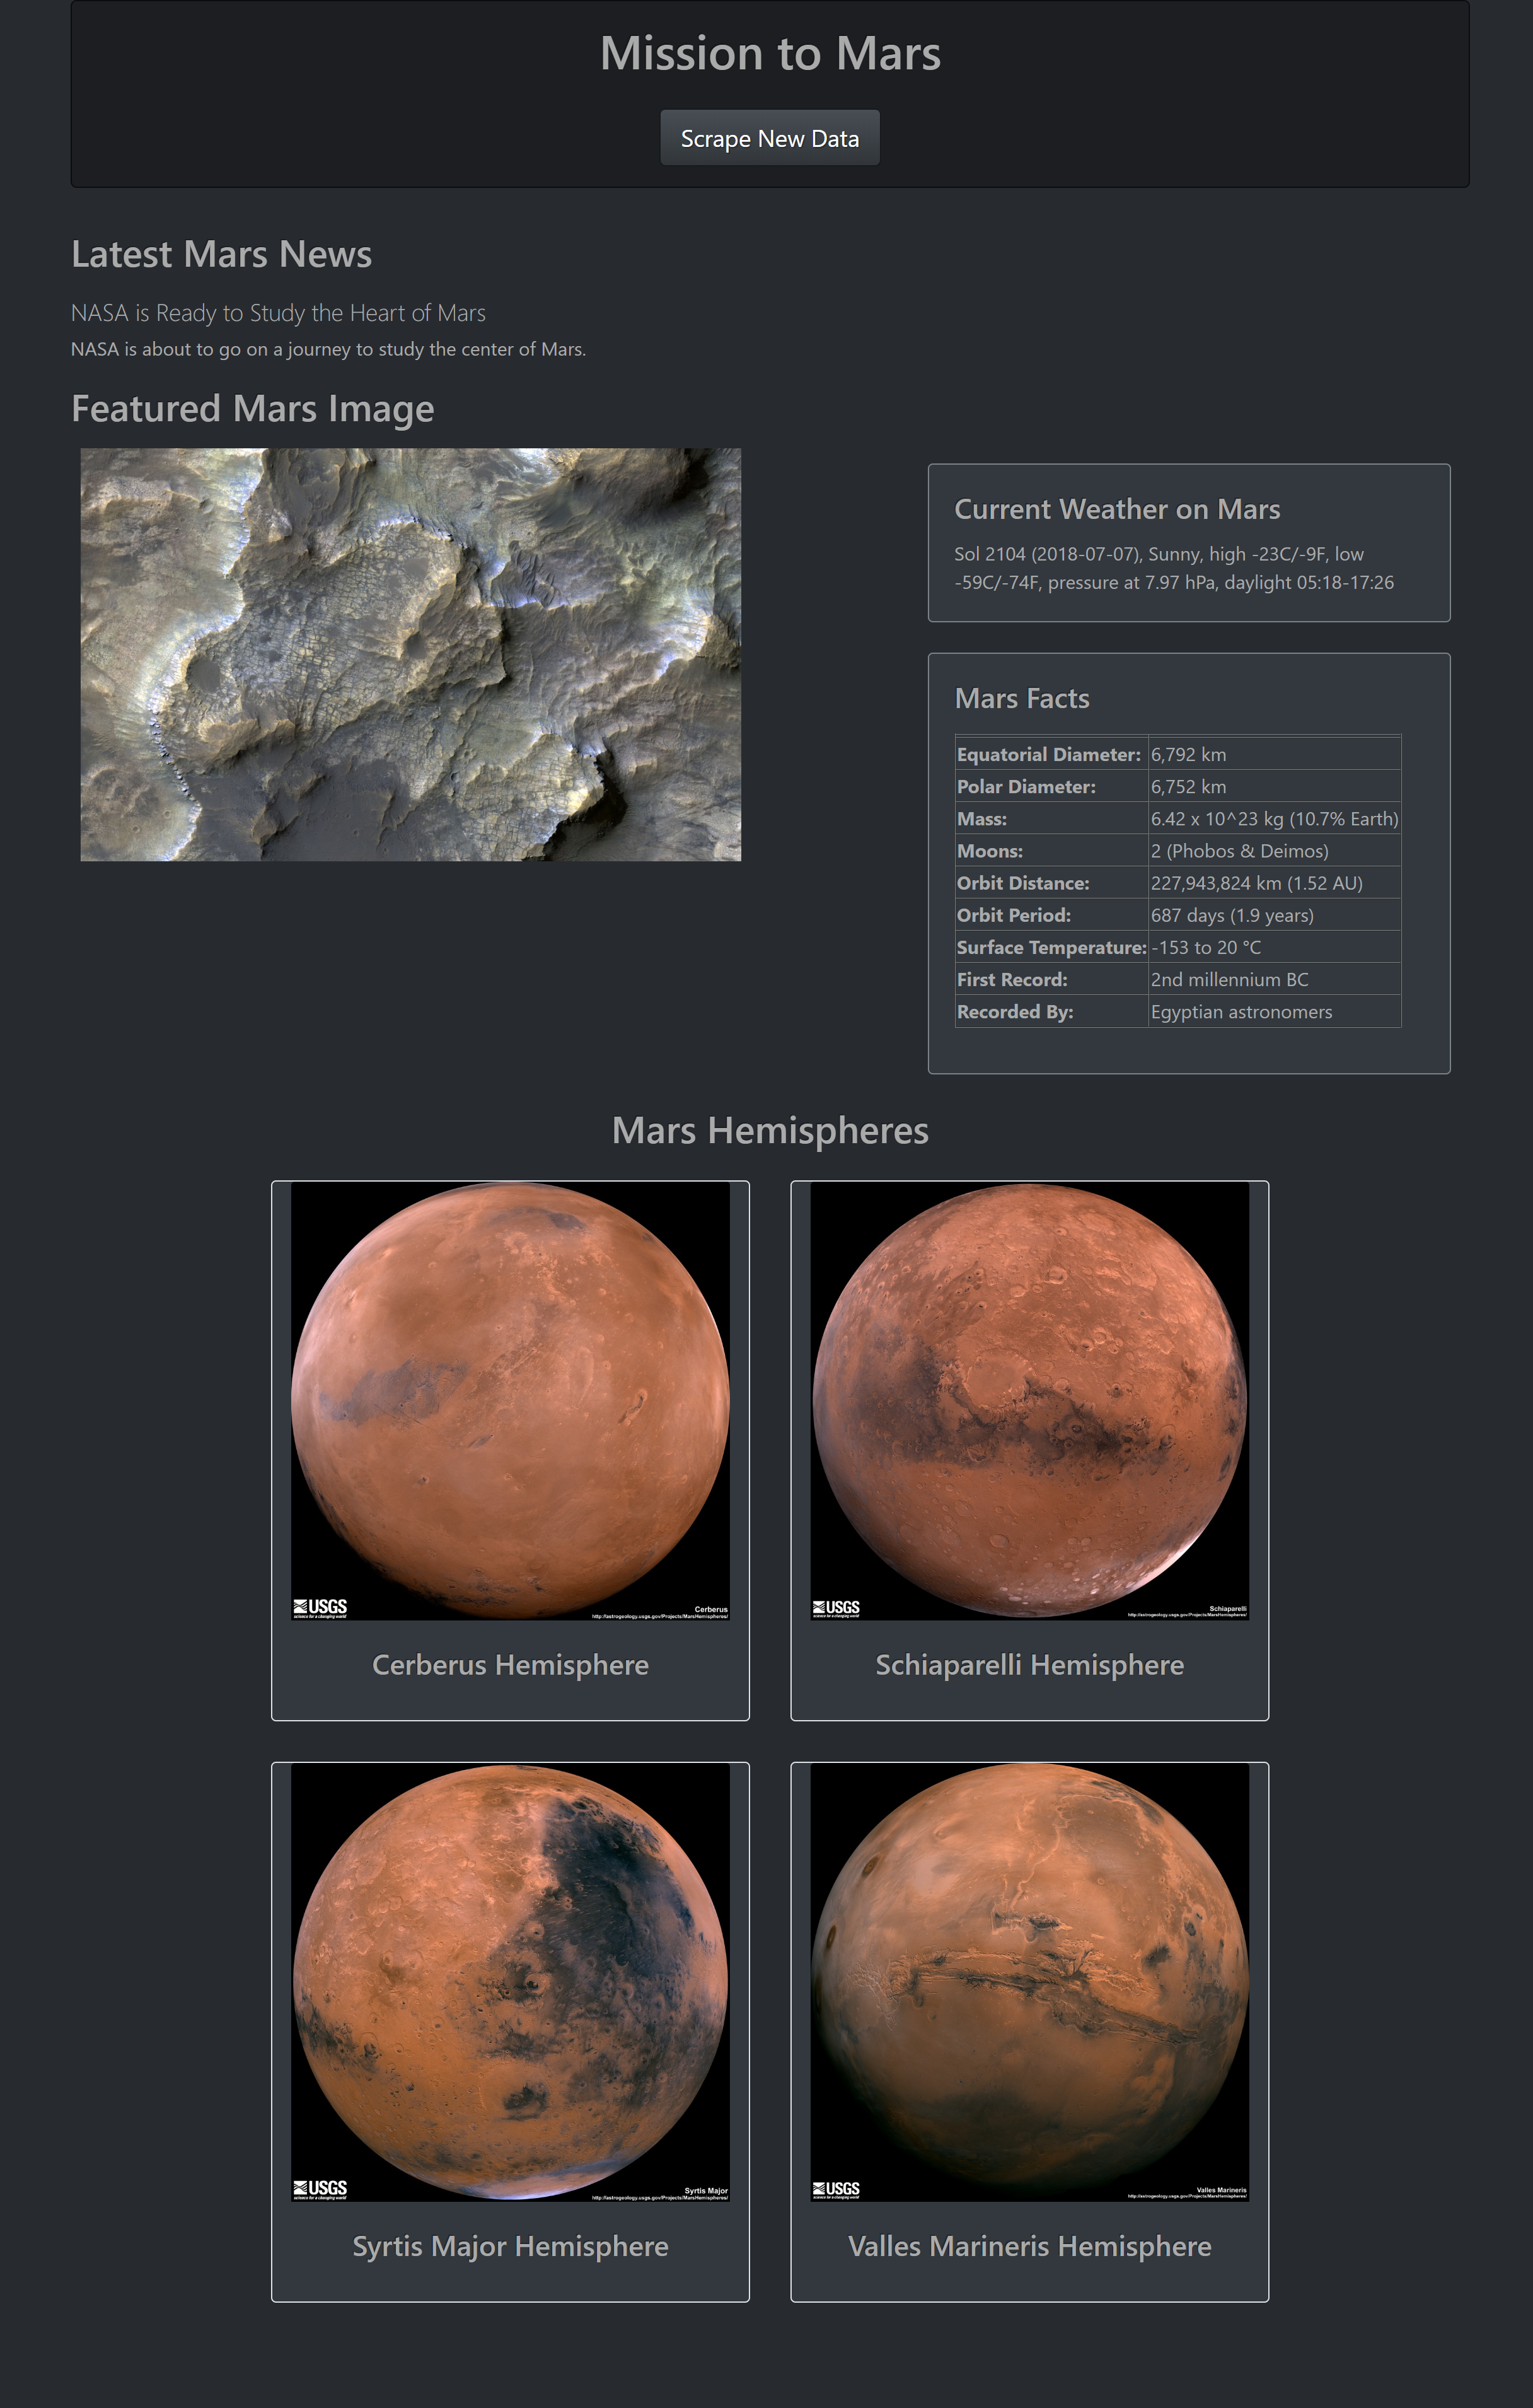1533x2408 pixels.
Task: Click the Valles Marineris Hemisphere caption
Action: [x=1029, y=2246]
